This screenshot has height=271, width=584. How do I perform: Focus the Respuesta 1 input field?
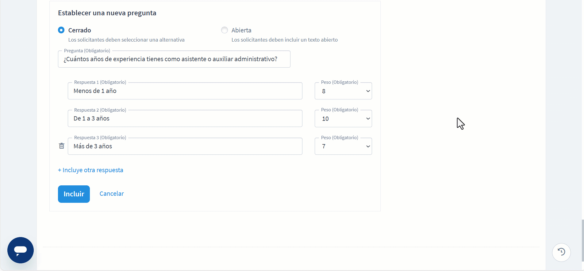[x=185, y=91]
